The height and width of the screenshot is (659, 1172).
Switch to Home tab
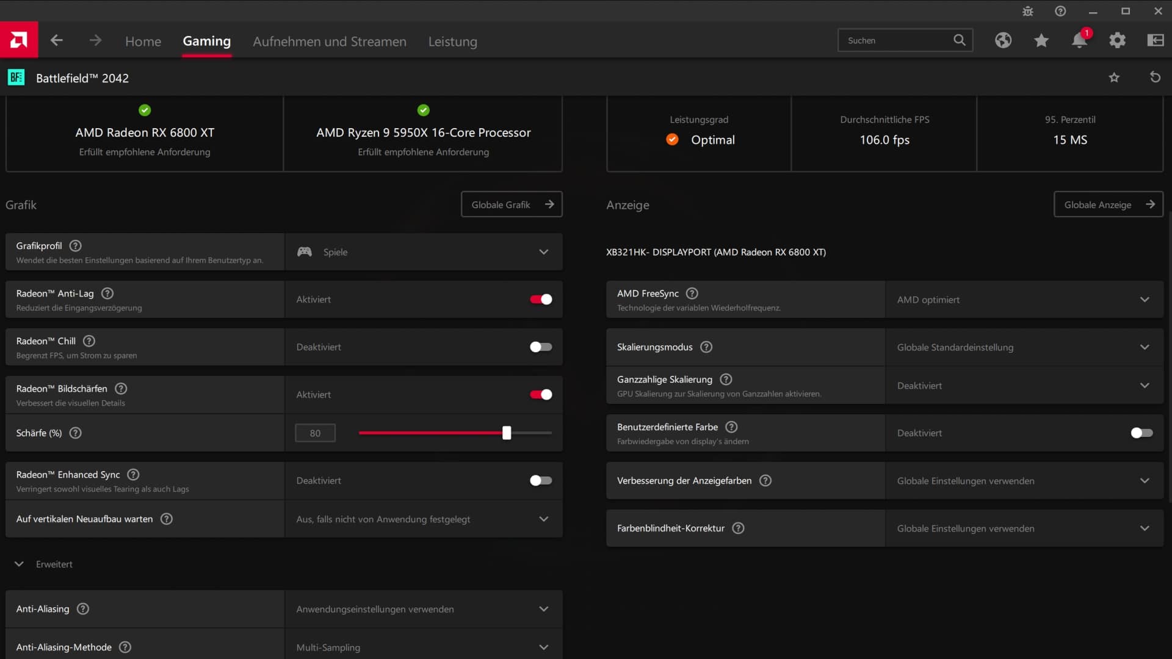pyautogui.click(x=143, y=41)
